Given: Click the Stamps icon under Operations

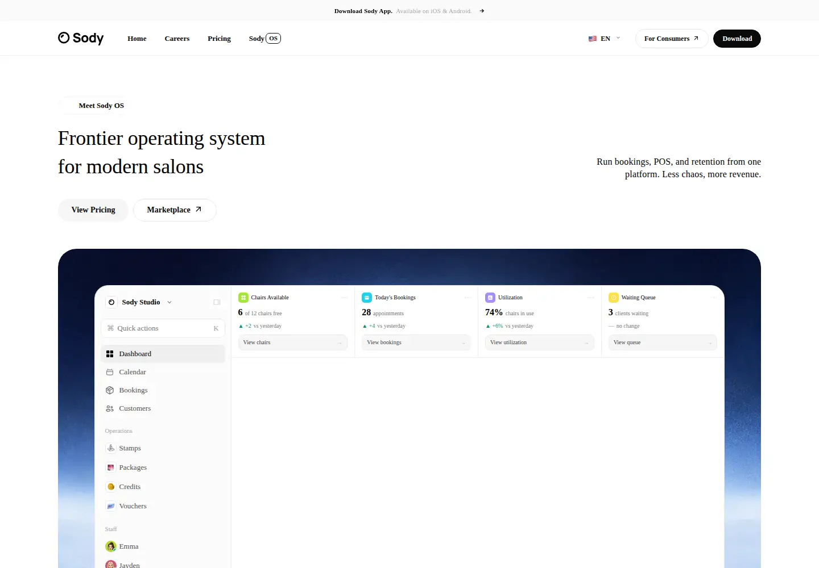Looking at the screenshot, I should [x=111, y=448].
